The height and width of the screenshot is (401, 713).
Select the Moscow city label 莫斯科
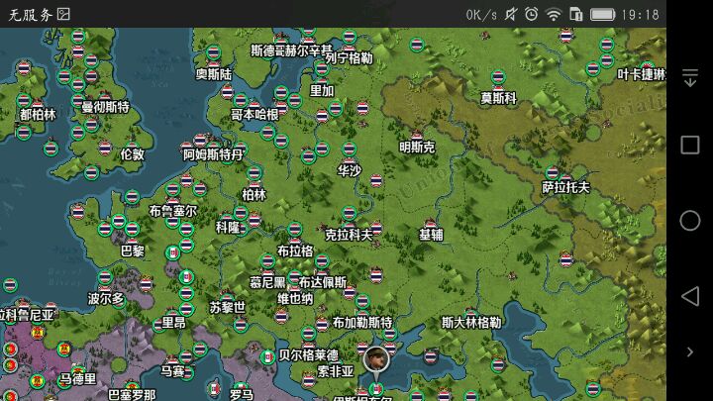[499, 98]
